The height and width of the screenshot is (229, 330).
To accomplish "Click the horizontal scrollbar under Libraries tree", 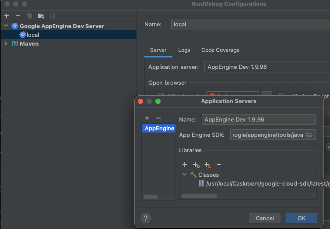I will pyautogui.click(x=199, y=196).
